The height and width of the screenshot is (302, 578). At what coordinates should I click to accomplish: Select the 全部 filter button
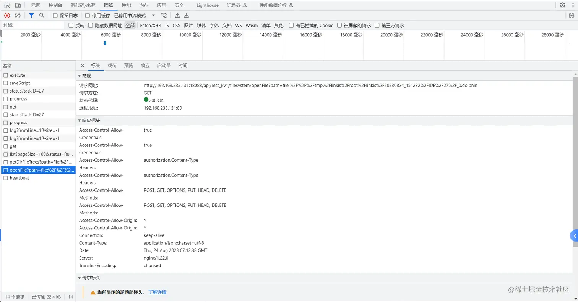click(x=130, y=26)
